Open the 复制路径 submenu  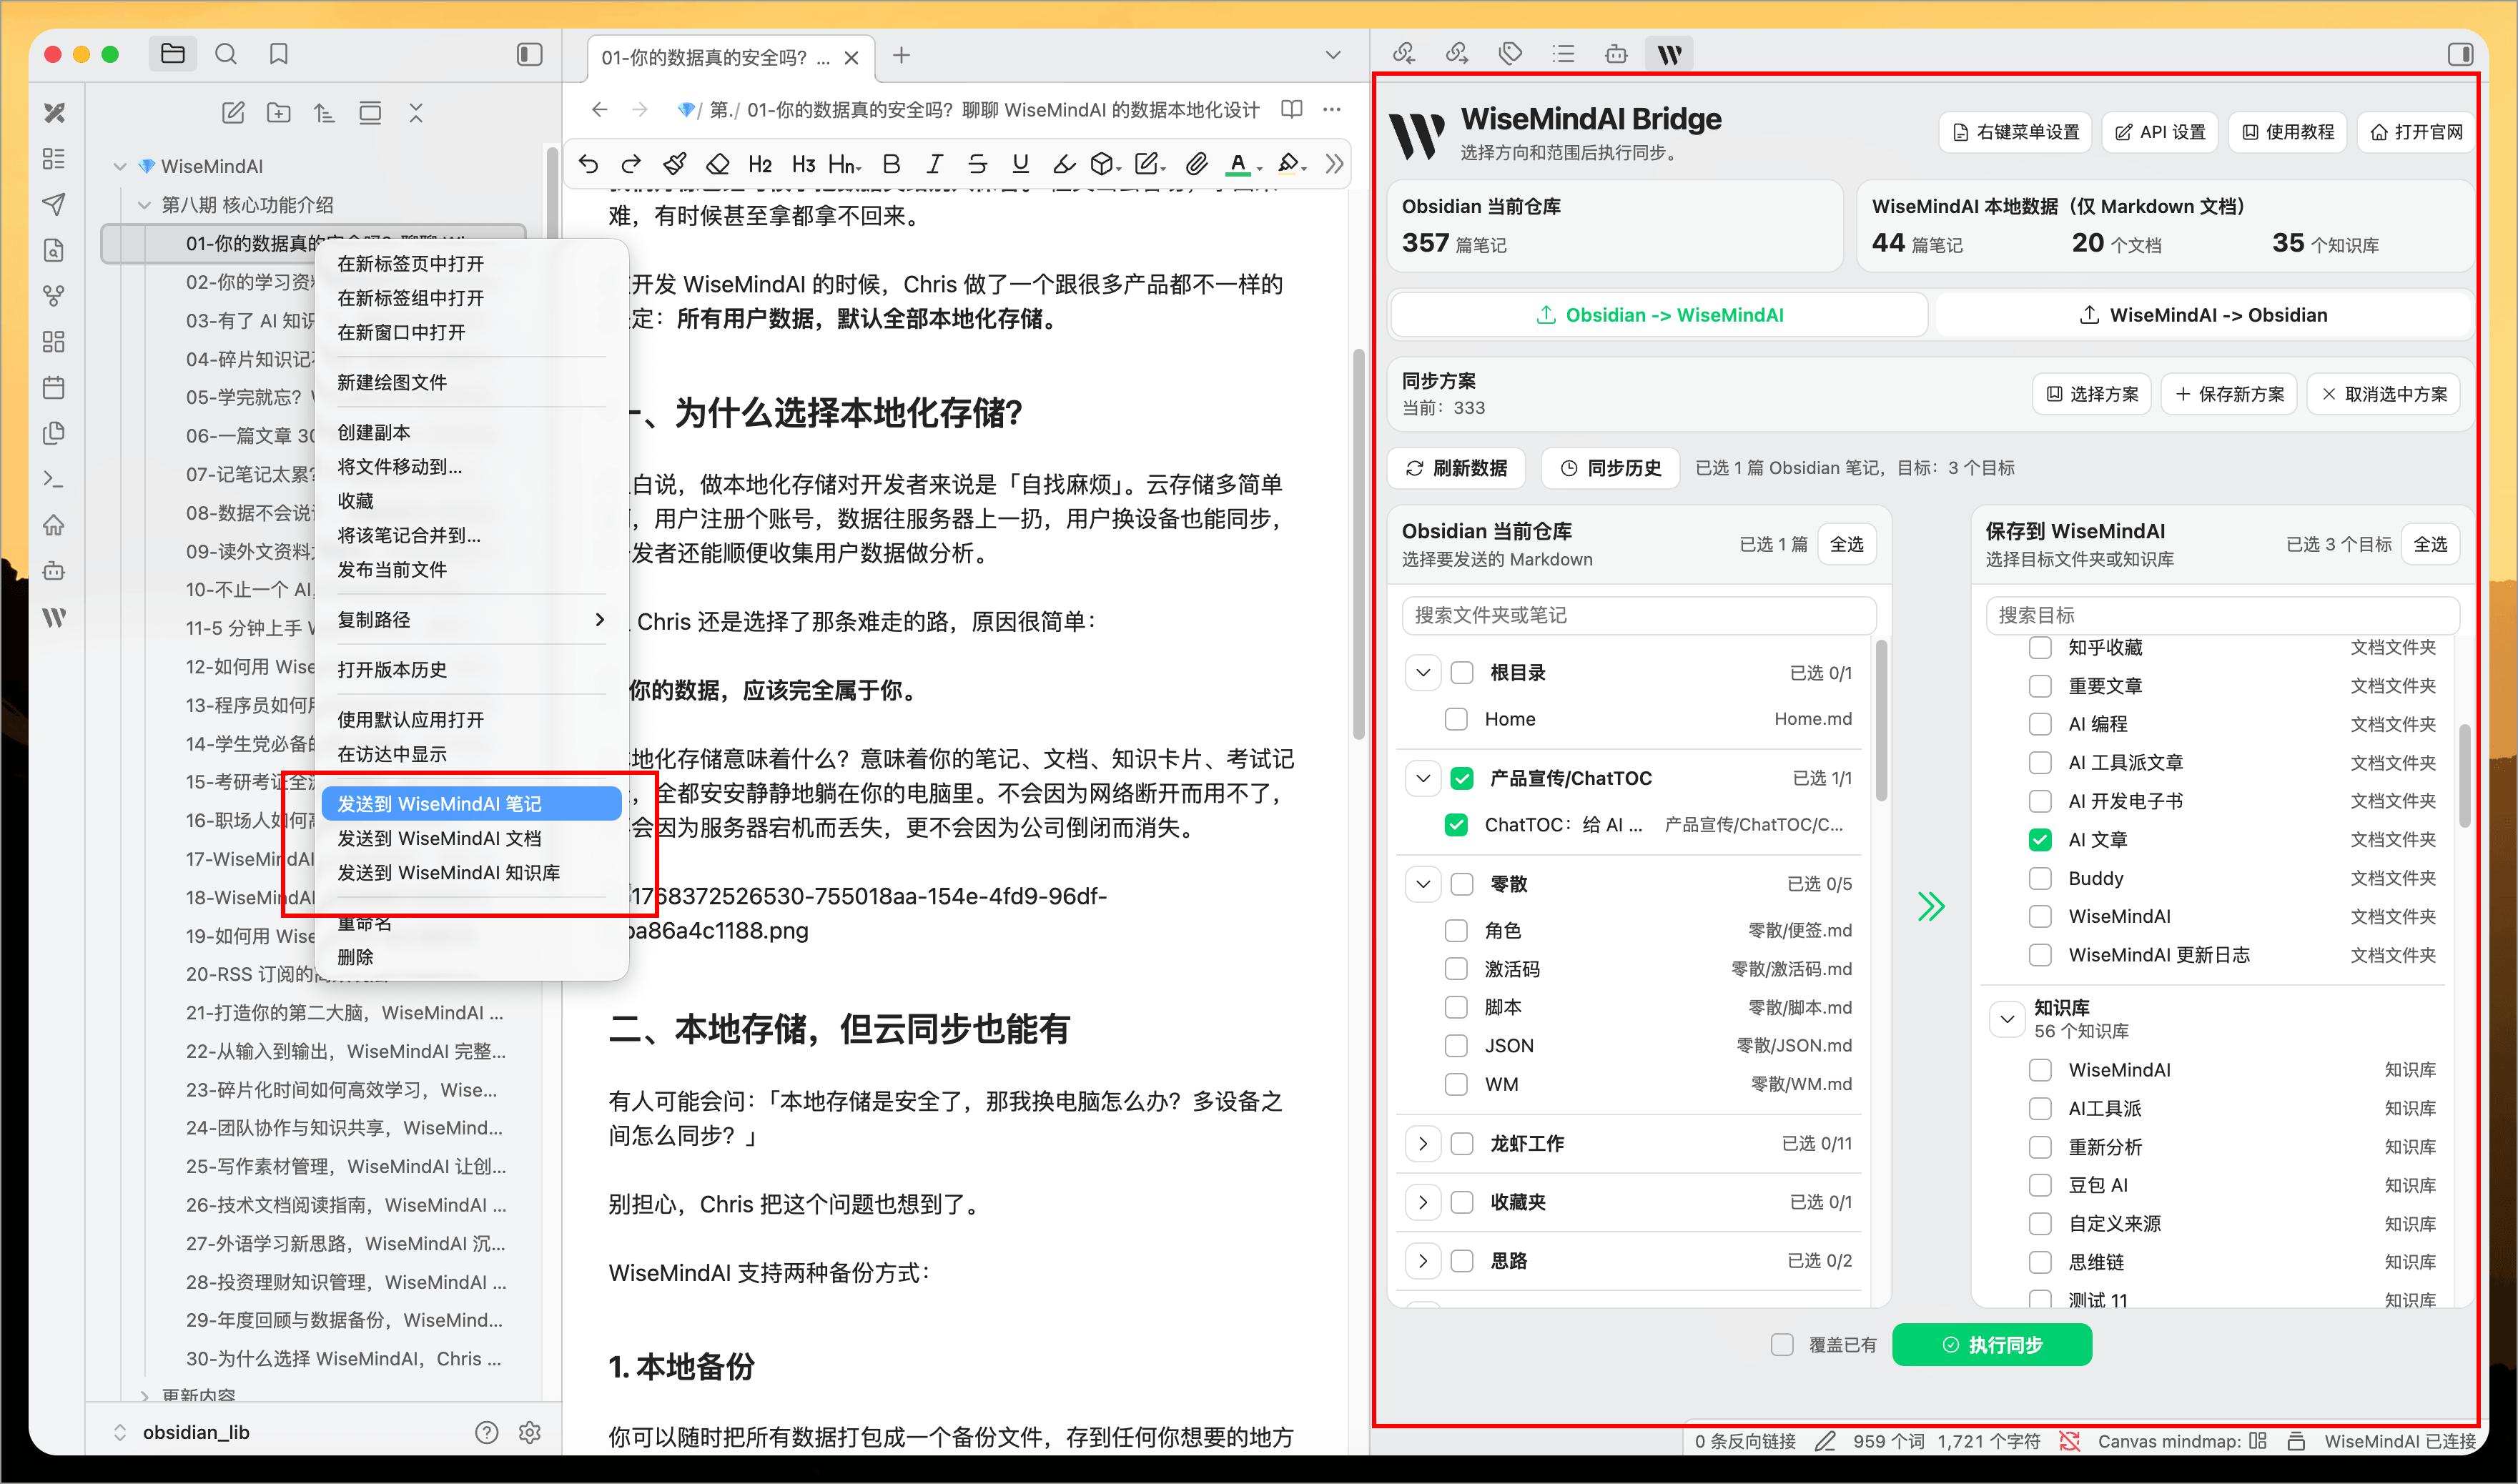pyautogui.click(x=471, y=620)
